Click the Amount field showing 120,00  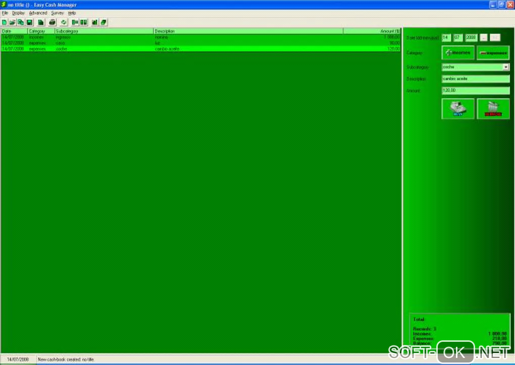tap(476, 90)
